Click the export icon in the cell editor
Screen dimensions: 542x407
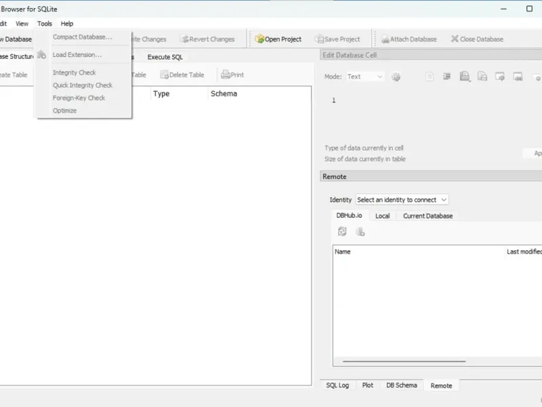pyautogui.click(x=518, y=77)
